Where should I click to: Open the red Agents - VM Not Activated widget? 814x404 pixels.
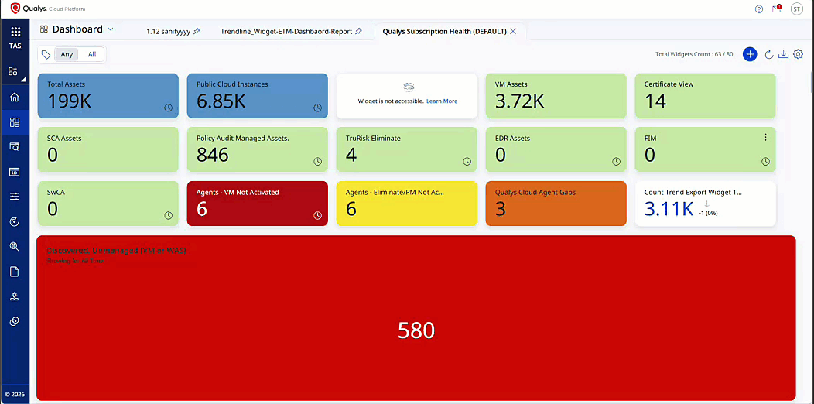[258, 204]
